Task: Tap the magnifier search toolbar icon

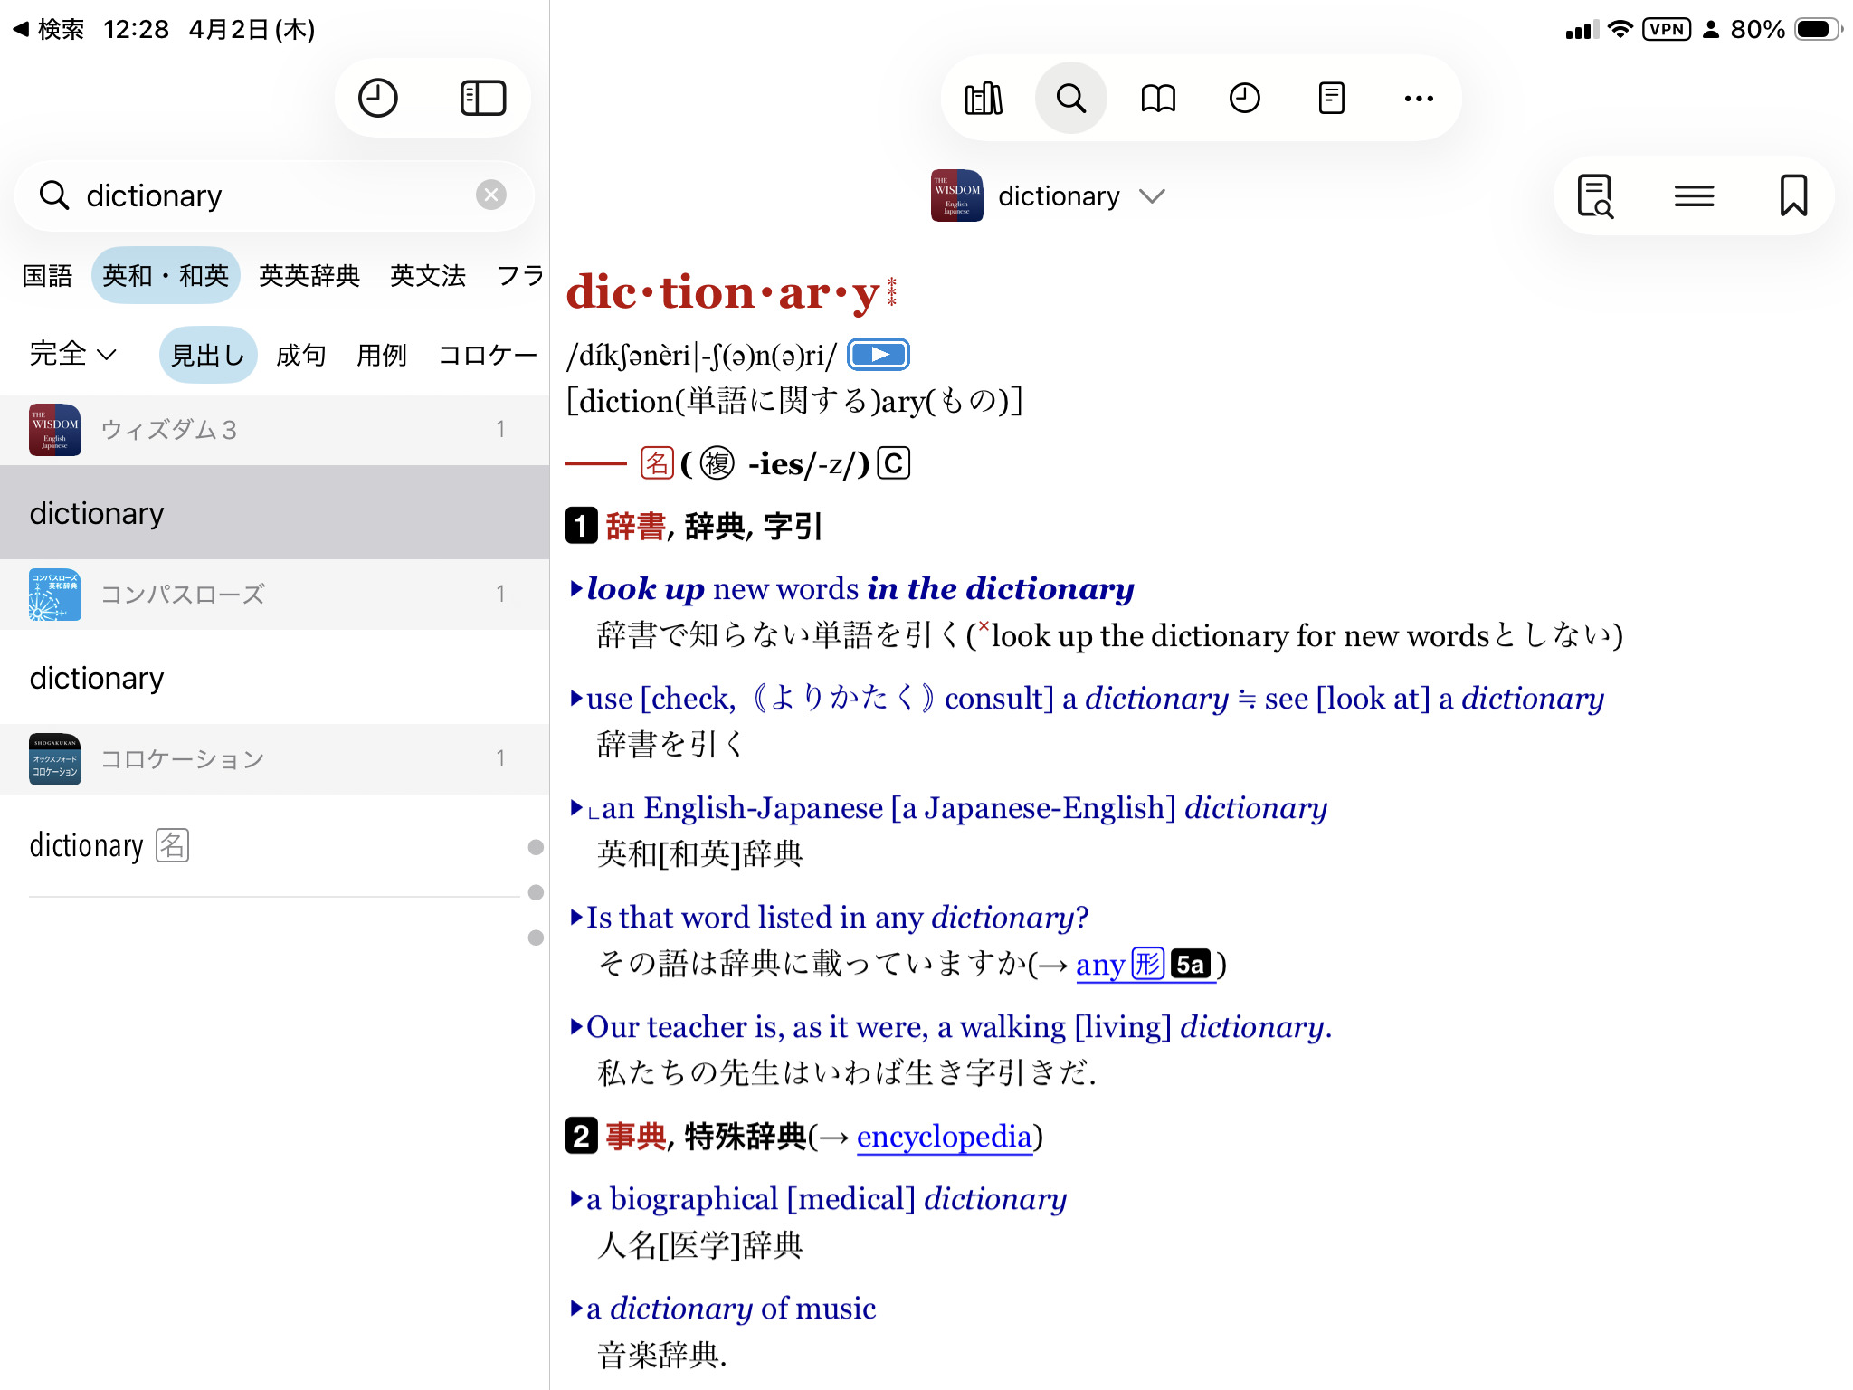Action: click(1070, 98)
